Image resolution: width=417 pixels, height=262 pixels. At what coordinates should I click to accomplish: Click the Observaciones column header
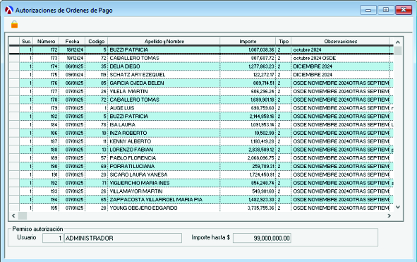(340, 41)
